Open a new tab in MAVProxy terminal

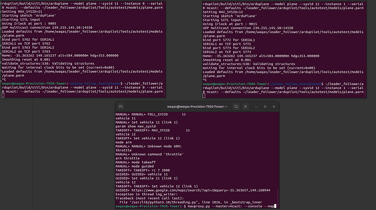(121, 106)
